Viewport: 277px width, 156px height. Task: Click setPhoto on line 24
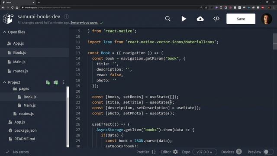132,114
